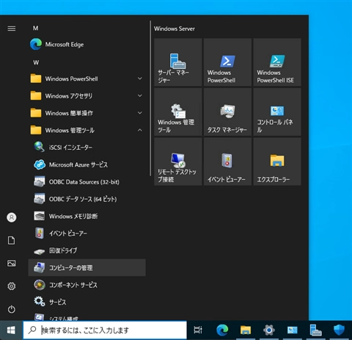This screenshot has height=340, width=352.
Task: Open File Explorer from the taskbar
Action: (246, 330)
